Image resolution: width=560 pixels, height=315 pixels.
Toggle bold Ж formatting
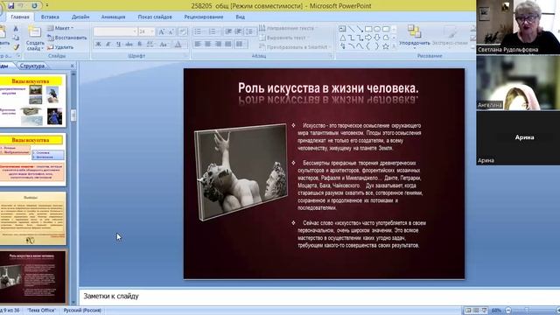point(98,45)
